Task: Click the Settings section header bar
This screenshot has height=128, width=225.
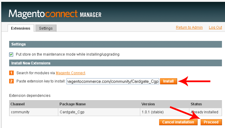Action: coord(116,44)
